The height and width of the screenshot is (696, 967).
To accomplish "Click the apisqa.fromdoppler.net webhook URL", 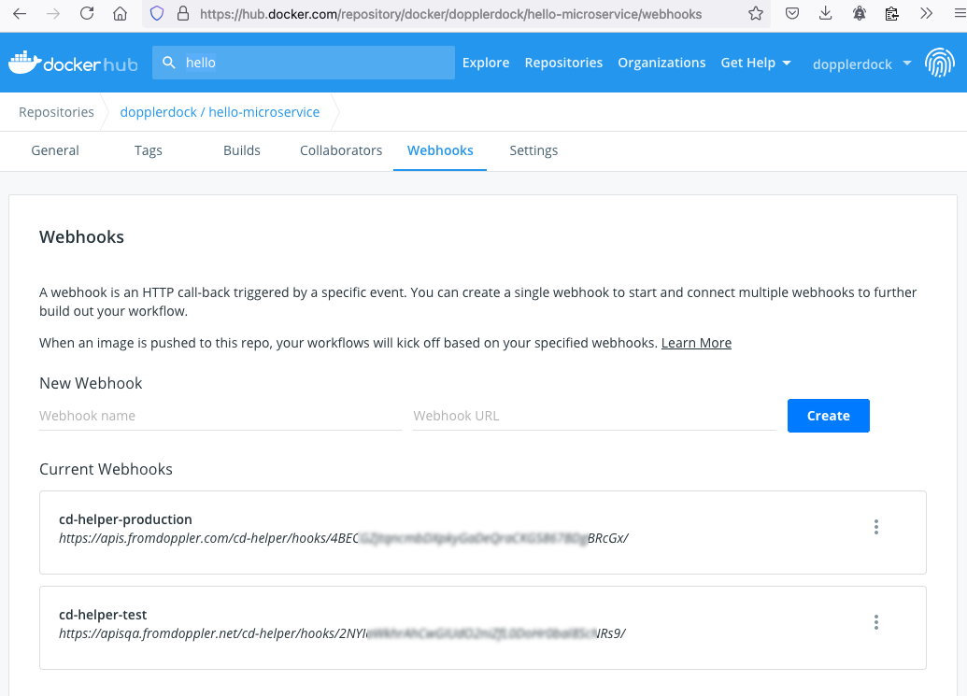I will (342, 633).
